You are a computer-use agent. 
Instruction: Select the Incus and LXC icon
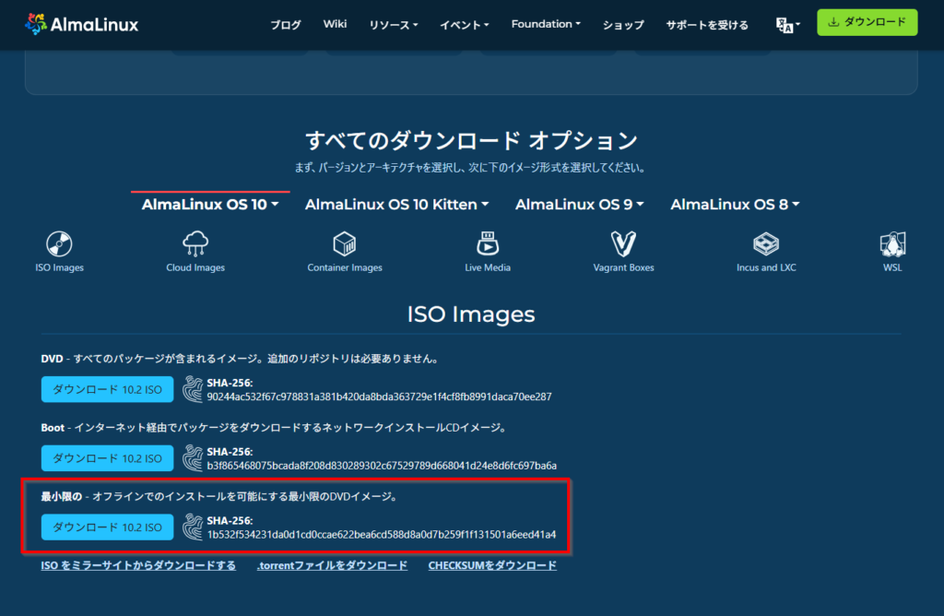[766, 243]
